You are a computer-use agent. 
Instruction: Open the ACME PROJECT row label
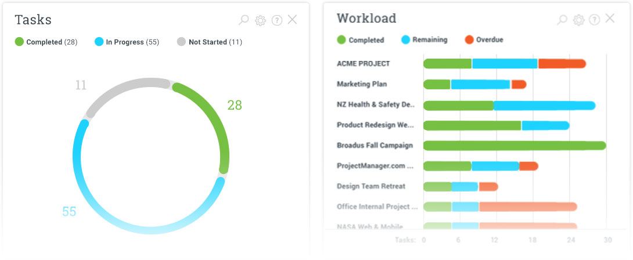tap(364, 64)
